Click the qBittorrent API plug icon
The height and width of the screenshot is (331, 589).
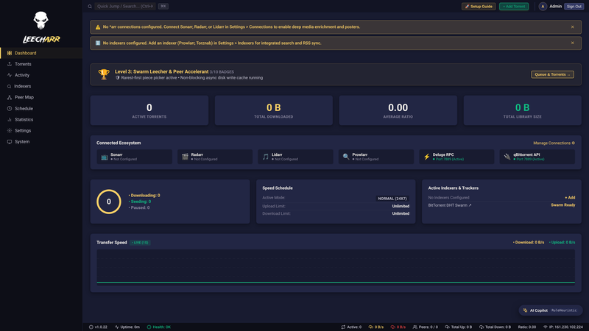[x=507, y=157]
